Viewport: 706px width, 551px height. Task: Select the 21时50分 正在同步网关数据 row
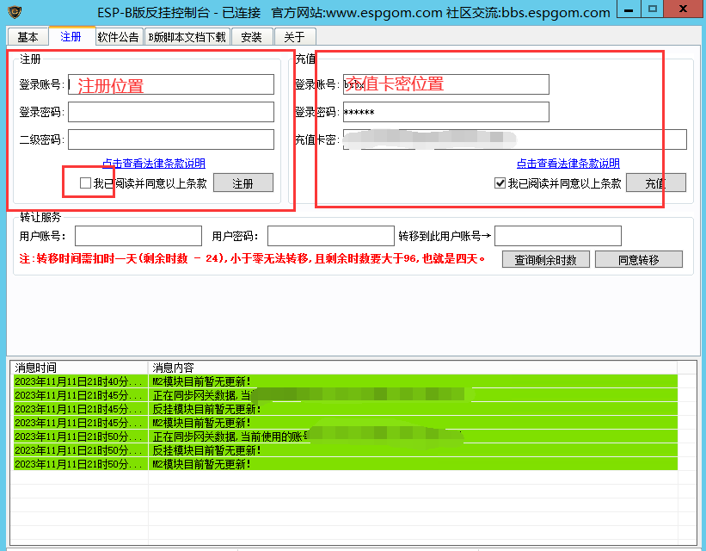pyautogui.click(x=346, y=436)
